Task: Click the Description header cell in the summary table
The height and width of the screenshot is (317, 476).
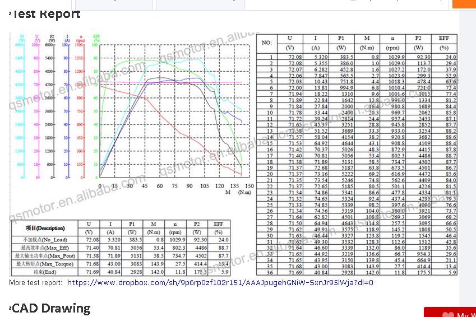Action: pyautogui.click(x=45, y=228)
